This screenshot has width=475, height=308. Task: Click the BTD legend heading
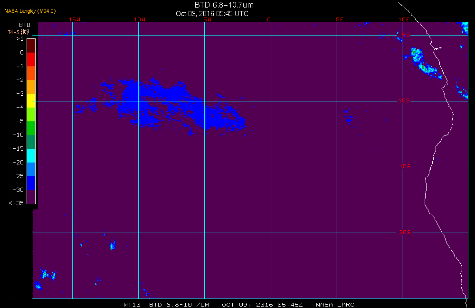tap(25, 25)
